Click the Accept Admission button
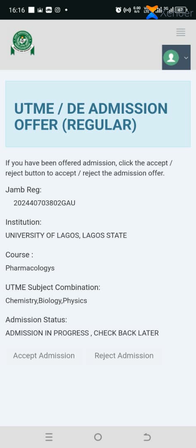Screen dimensions: 196x448 [x=44, y=356]
